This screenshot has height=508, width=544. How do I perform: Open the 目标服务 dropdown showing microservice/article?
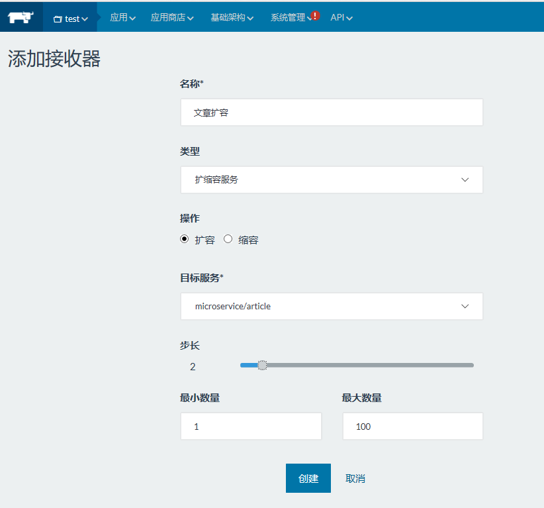[331, 306]
